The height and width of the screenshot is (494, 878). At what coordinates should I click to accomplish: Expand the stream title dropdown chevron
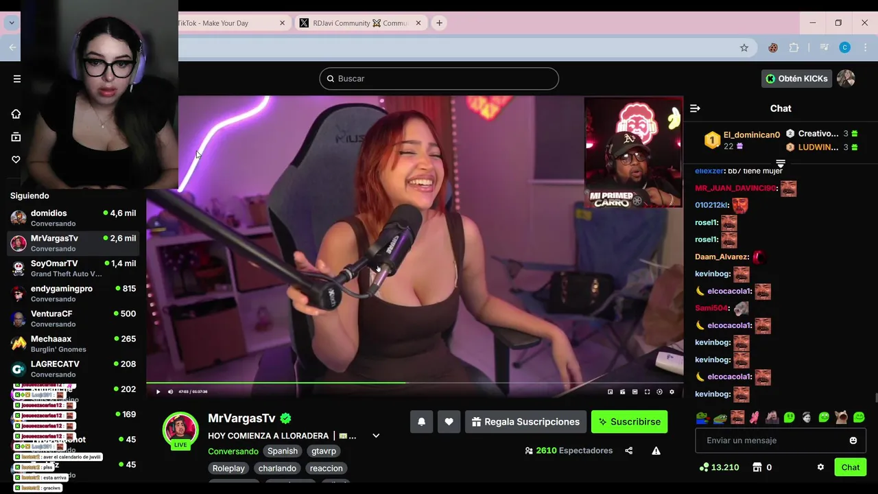pyautogui.click(x=376, y=436)
